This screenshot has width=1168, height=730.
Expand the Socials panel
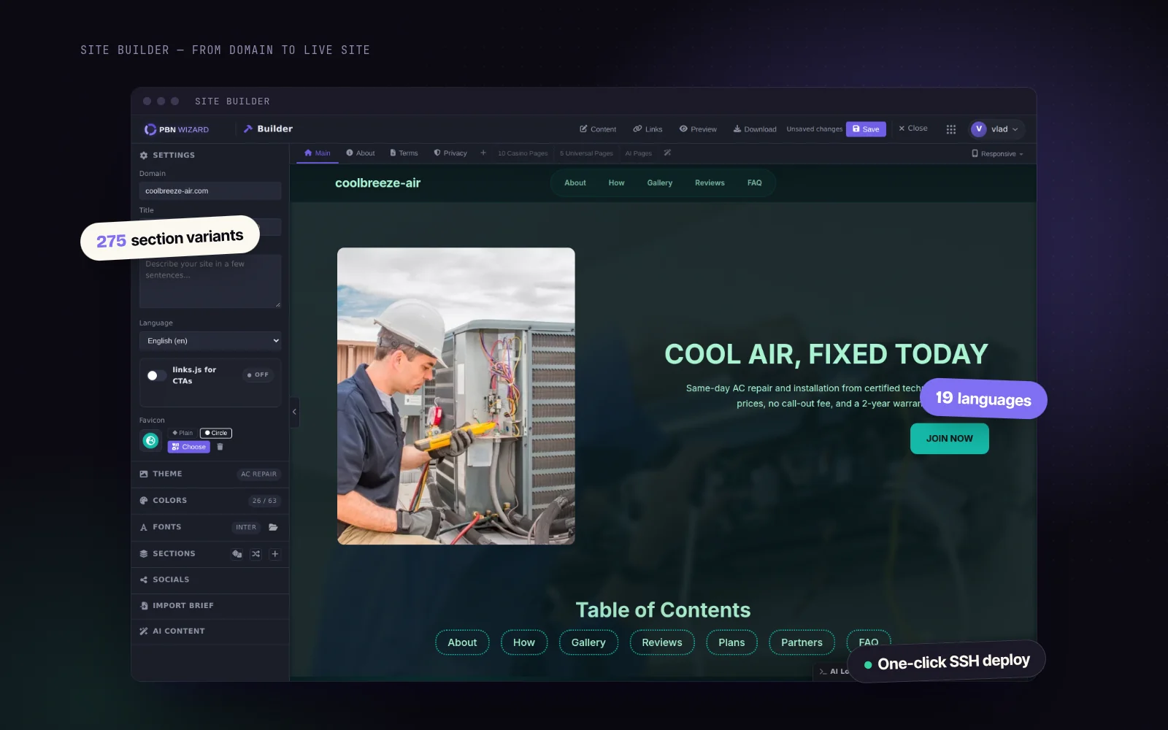point(210,580)
